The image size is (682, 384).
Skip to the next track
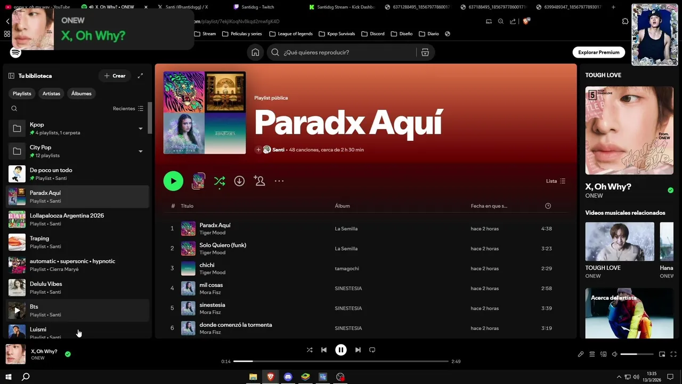(358, 350)
